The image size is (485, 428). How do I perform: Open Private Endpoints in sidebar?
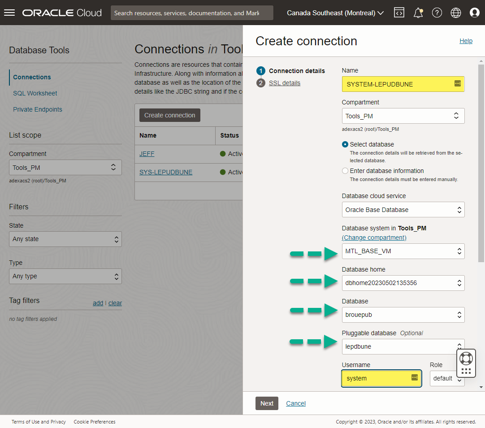click(37, 109)
